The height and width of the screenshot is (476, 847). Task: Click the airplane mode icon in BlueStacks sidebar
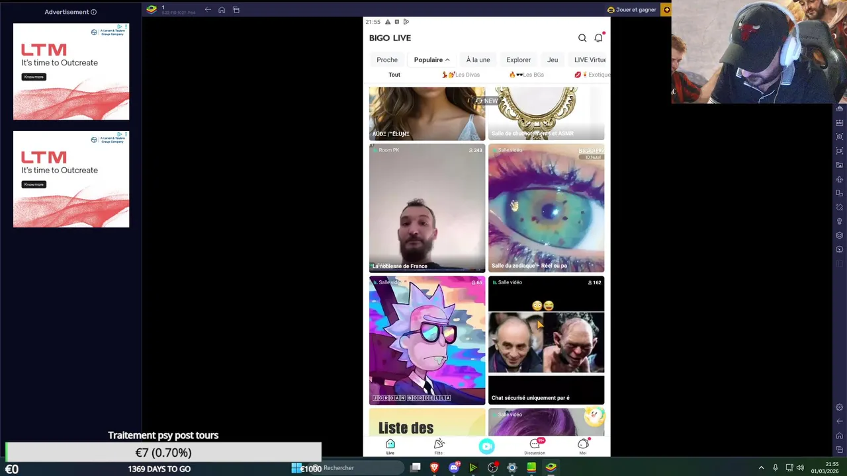pos(840,179)
